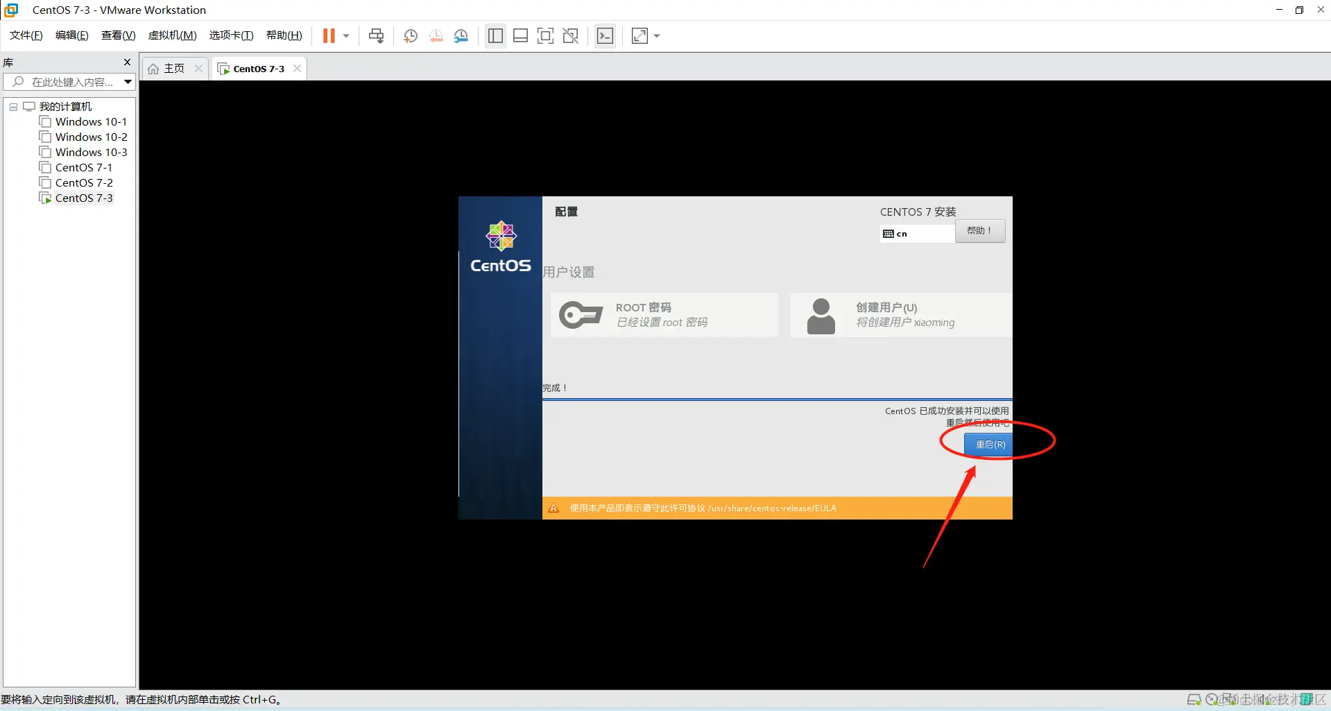Open the 查看(V) menu
This screenshot has width=1331, height=711.
[x=119, y=35]
